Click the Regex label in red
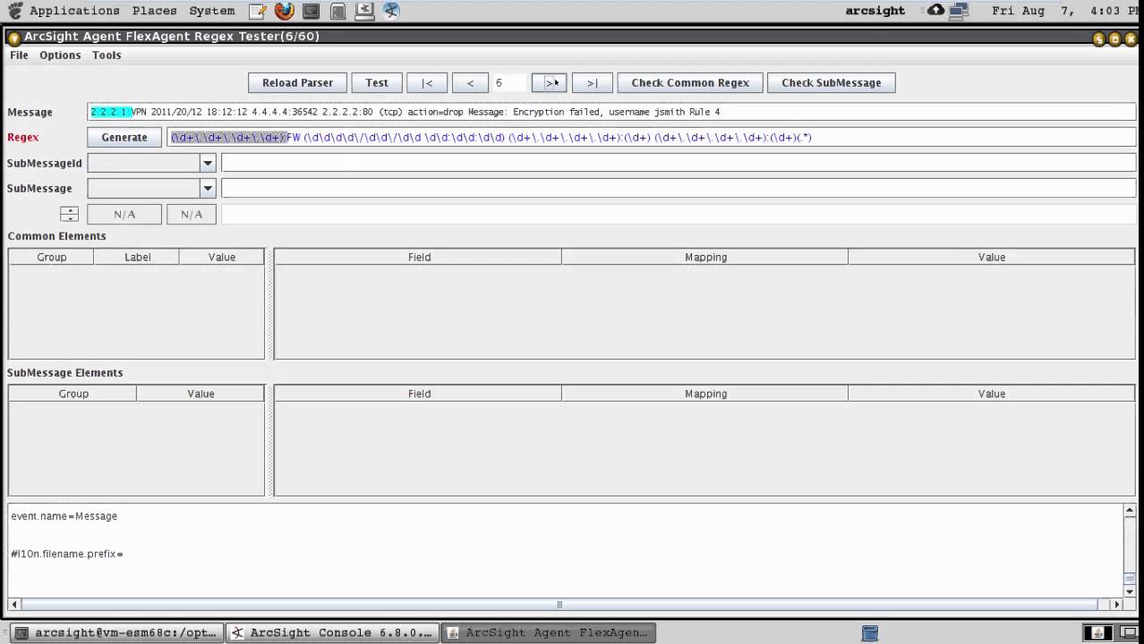 23,137
